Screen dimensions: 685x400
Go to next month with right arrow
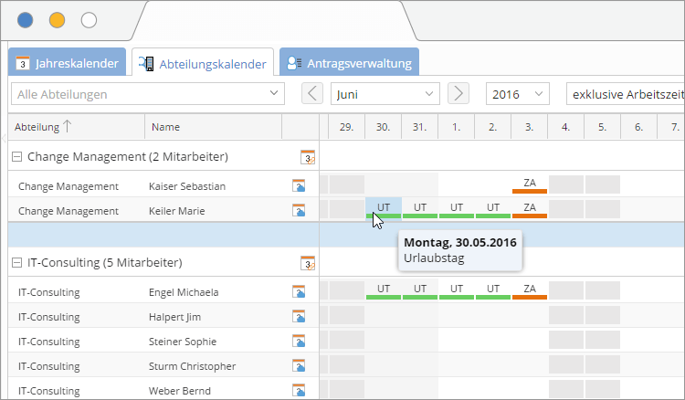coord(458,94)
